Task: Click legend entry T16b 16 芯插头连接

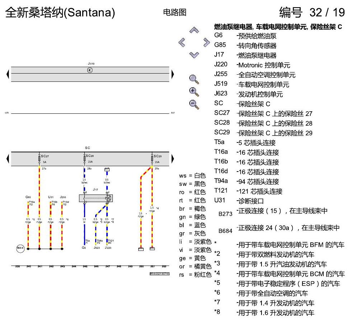Action: 246,162
